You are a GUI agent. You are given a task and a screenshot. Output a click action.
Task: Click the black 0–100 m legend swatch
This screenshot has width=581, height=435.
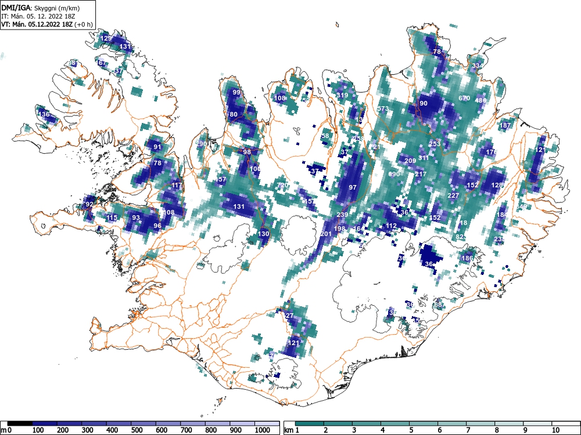click(20, 423)
